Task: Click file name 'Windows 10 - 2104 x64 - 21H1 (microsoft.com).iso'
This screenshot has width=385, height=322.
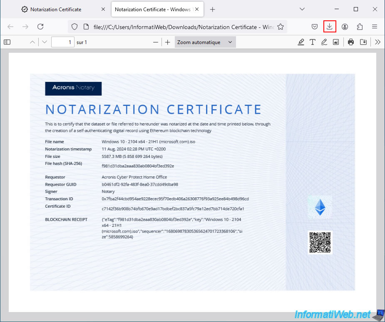Action: [x=149, y=142]
